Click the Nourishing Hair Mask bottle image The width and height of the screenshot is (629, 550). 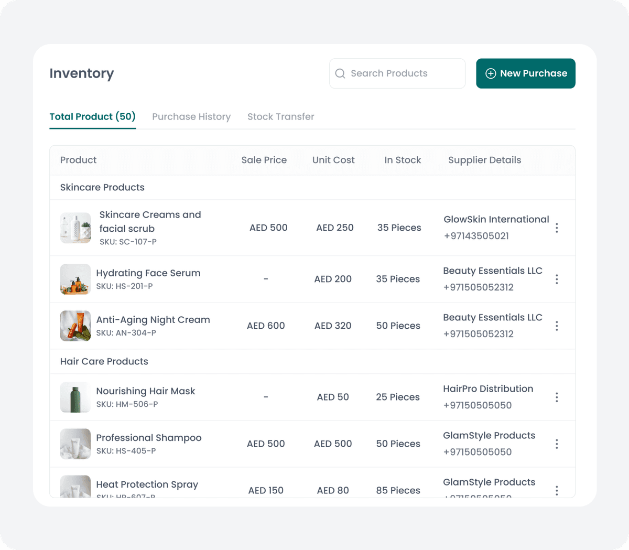[75, 397]
